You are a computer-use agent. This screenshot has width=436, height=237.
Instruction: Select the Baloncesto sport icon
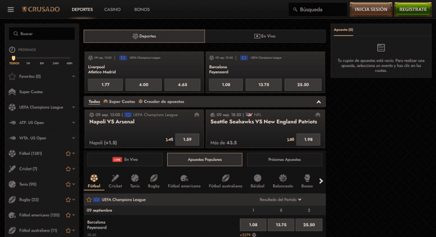tap(283, 181)
